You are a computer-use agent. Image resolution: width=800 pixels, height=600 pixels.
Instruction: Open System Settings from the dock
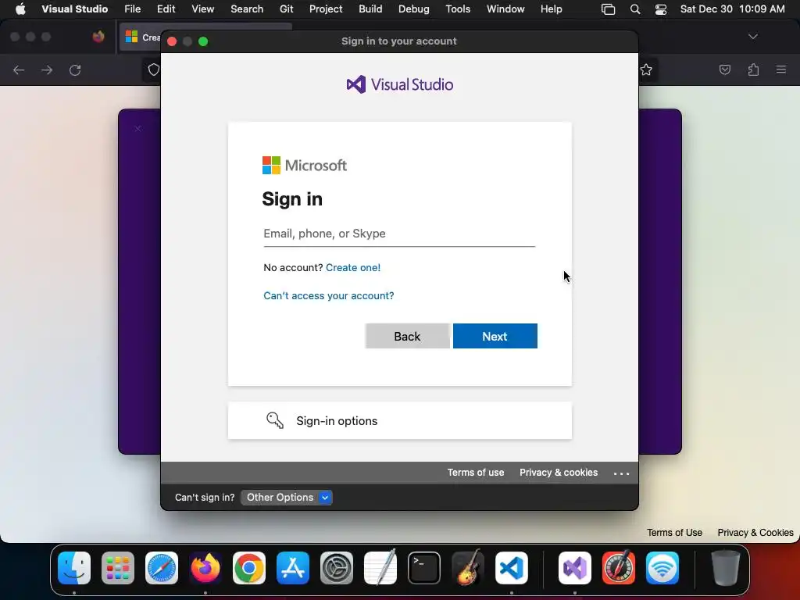click(x=337, y=568)
